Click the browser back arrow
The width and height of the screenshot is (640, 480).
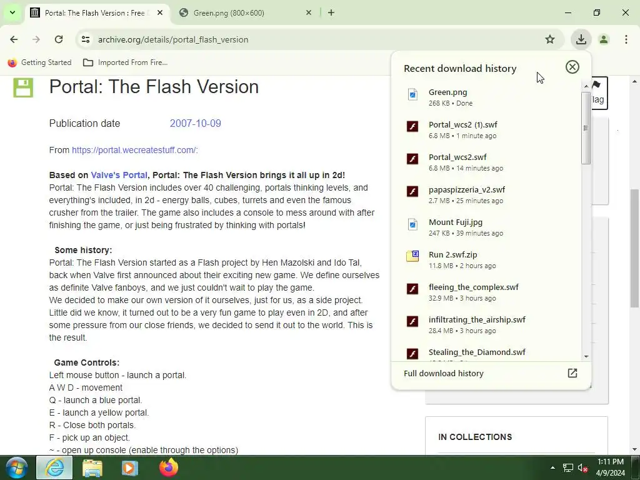[x=14, y=39]
